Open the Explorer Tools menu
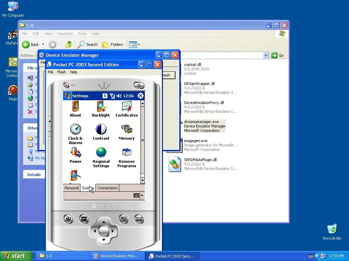The image size is (349, 261). pyautogui.click(x=82, y=34)
